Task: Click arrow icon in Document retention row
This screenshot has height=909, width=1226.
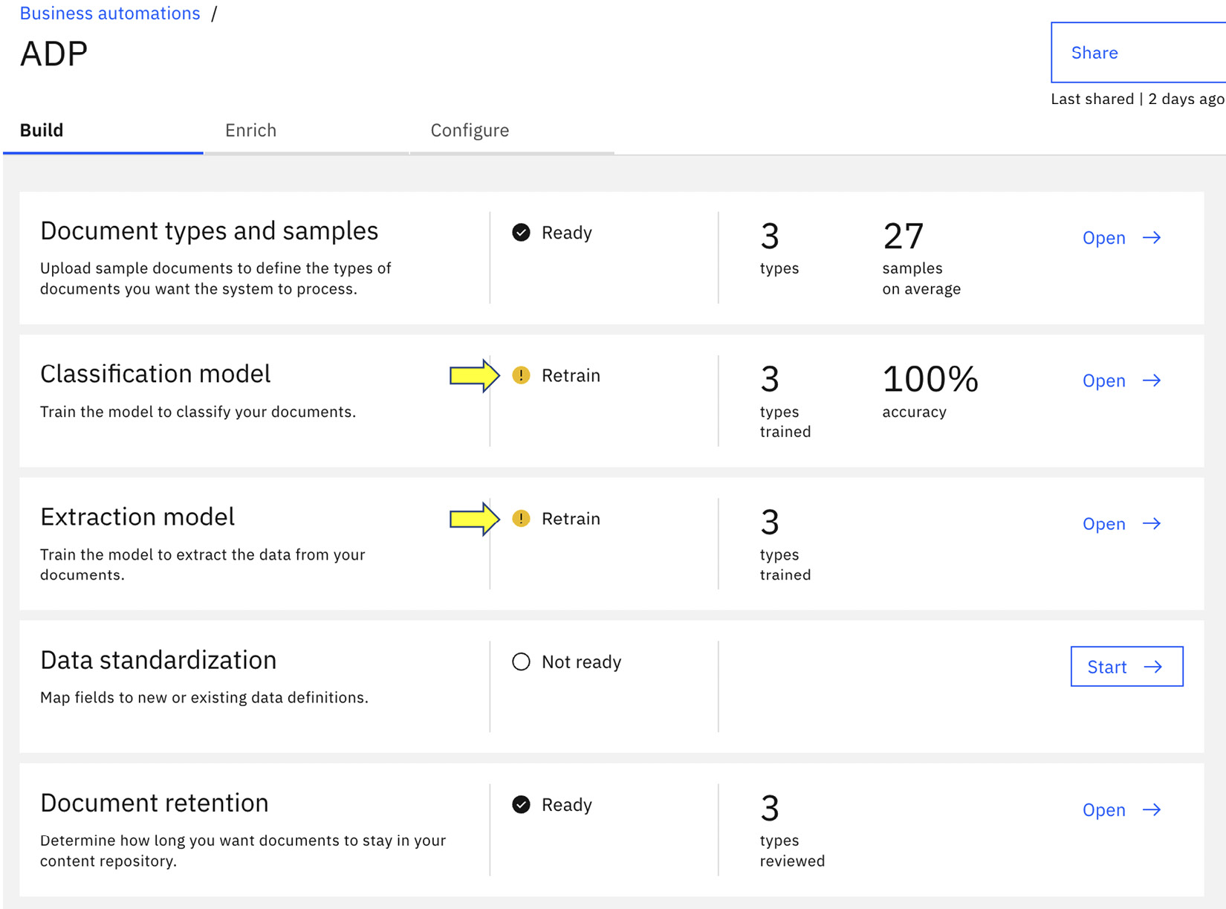Action: pos(1152,810)
